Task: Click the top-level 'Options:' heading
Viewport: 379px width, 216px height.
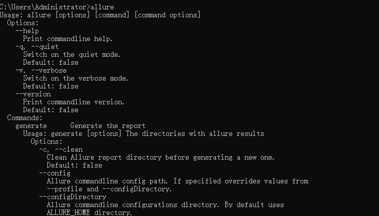Action: pos(23,23)
